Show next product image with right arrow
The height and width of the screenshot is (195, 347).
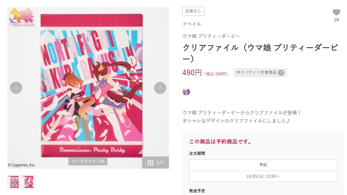click(x=160, y=88)
